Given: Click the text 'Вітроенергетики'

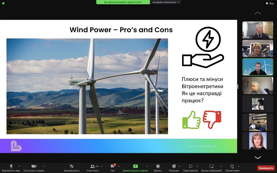Looking at the screenshot, I should point(203,86).
